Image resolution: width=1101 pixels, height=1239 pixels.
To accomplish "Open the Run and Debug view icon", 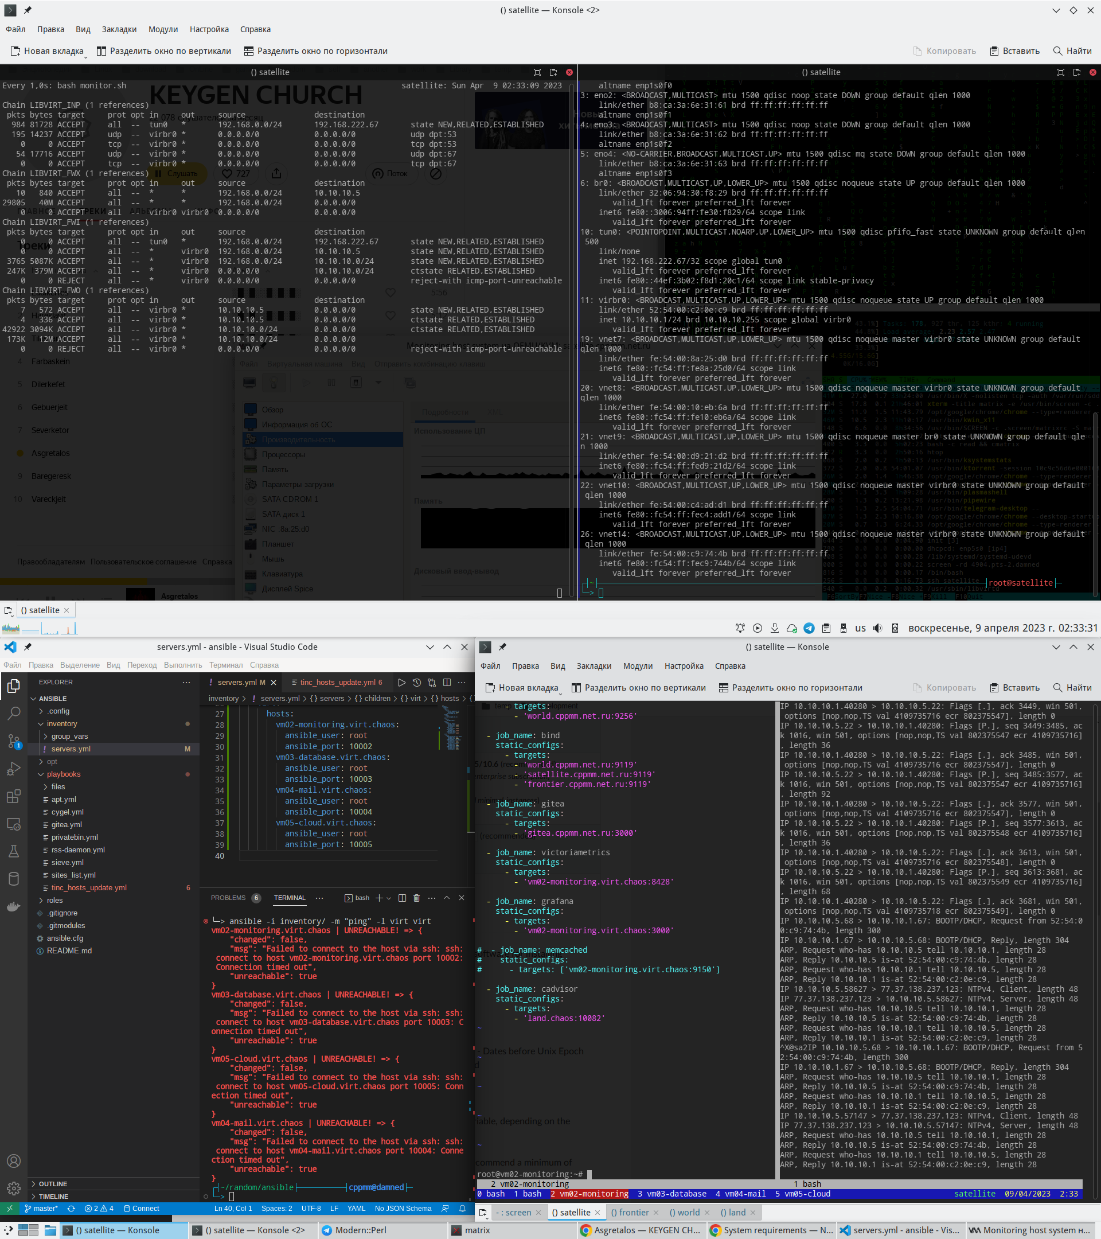I will click(x=13, y=769).
